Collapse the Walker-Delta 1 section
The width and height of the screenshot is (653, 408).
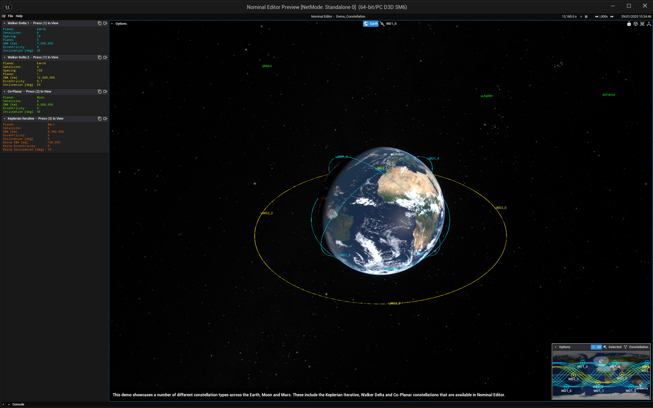5,23
